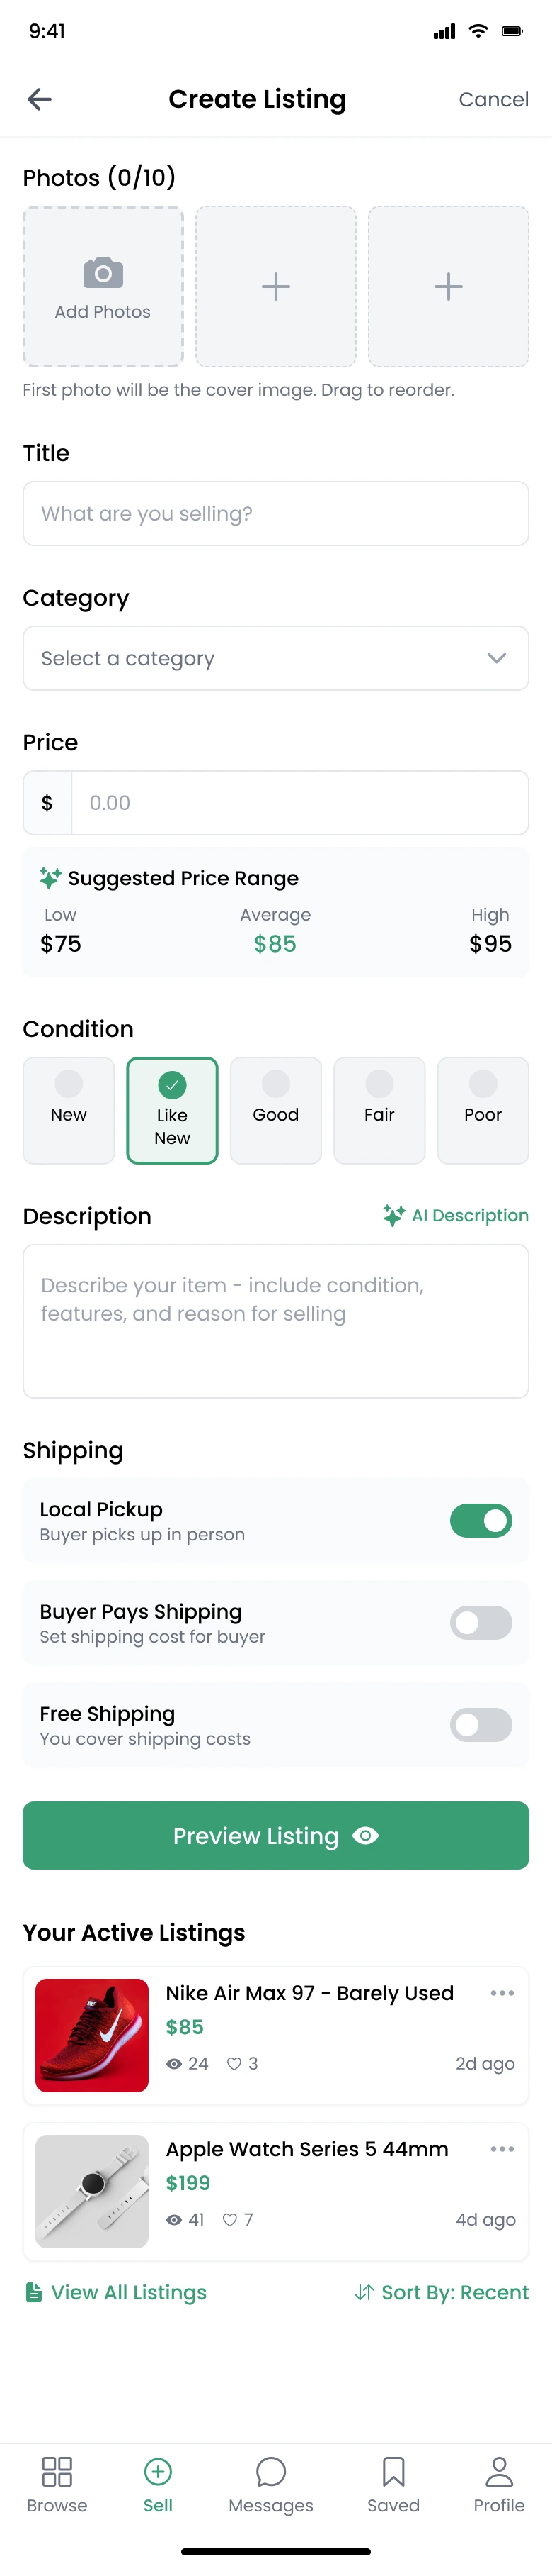Disable the Local Pickup toggle
552x2576 pixels.
(x=480, y=1520)
